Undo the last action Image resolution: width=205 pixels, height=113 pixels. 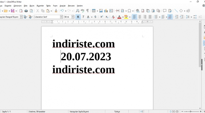[62, 11]
